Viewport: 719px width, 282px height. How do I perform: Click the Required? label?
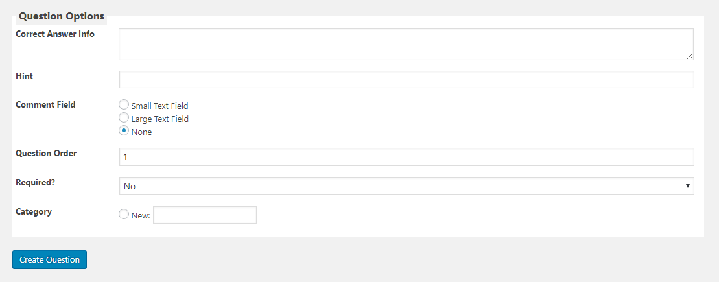[35, 182]
